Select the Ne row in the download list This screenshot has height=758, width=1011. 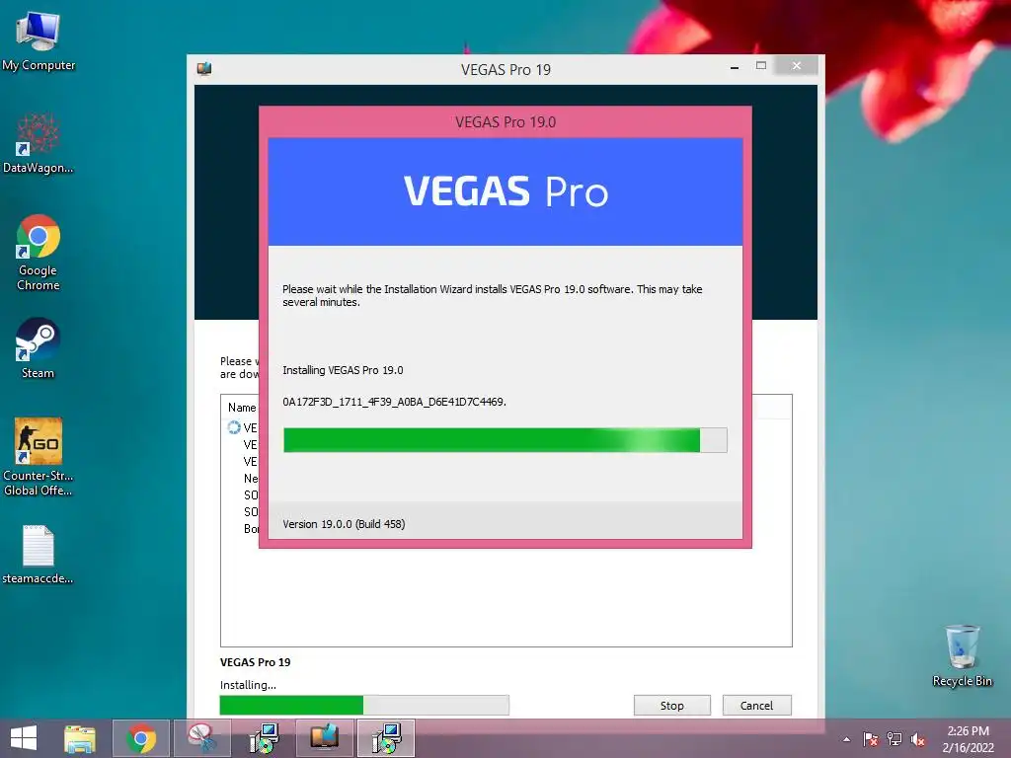click(250, 479)
